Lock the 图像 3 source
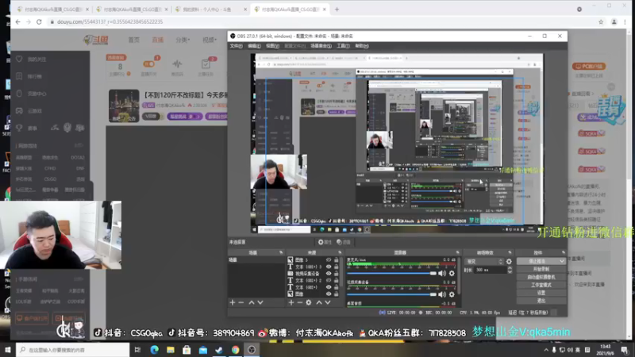635x357 pixels. [336, 260]
